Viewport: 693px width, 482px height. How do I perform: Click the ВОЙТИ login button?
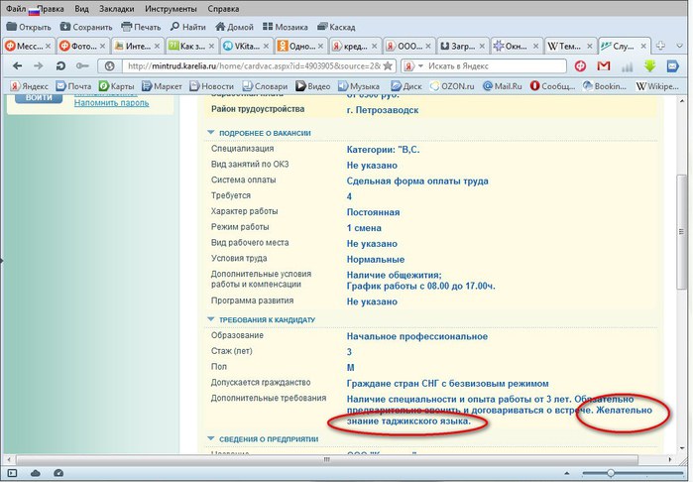pyautogui.click(x=39, y=98)
